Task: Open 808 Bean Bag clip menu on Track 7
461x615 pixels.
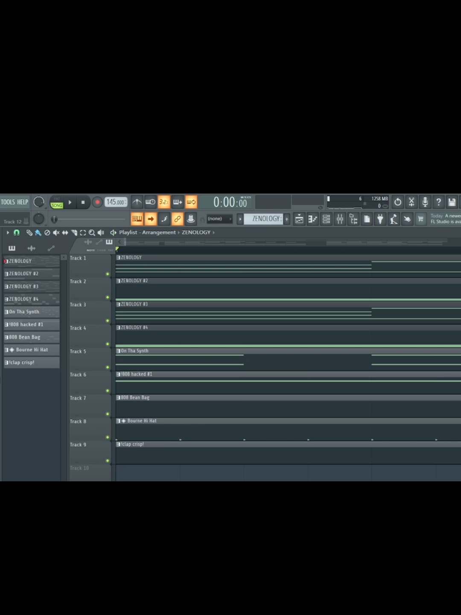Action: pyautogui.click(x=118, y=398)
